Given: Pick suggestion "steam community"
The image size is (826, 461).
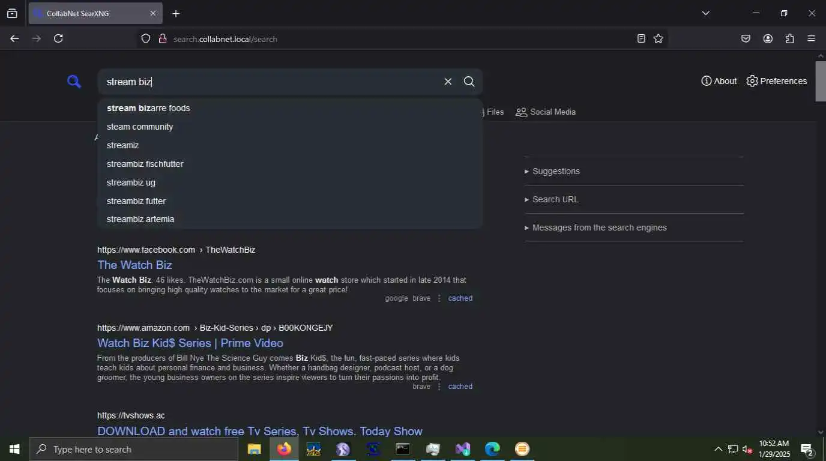Looking at the screenshot, I should (290, 127).
